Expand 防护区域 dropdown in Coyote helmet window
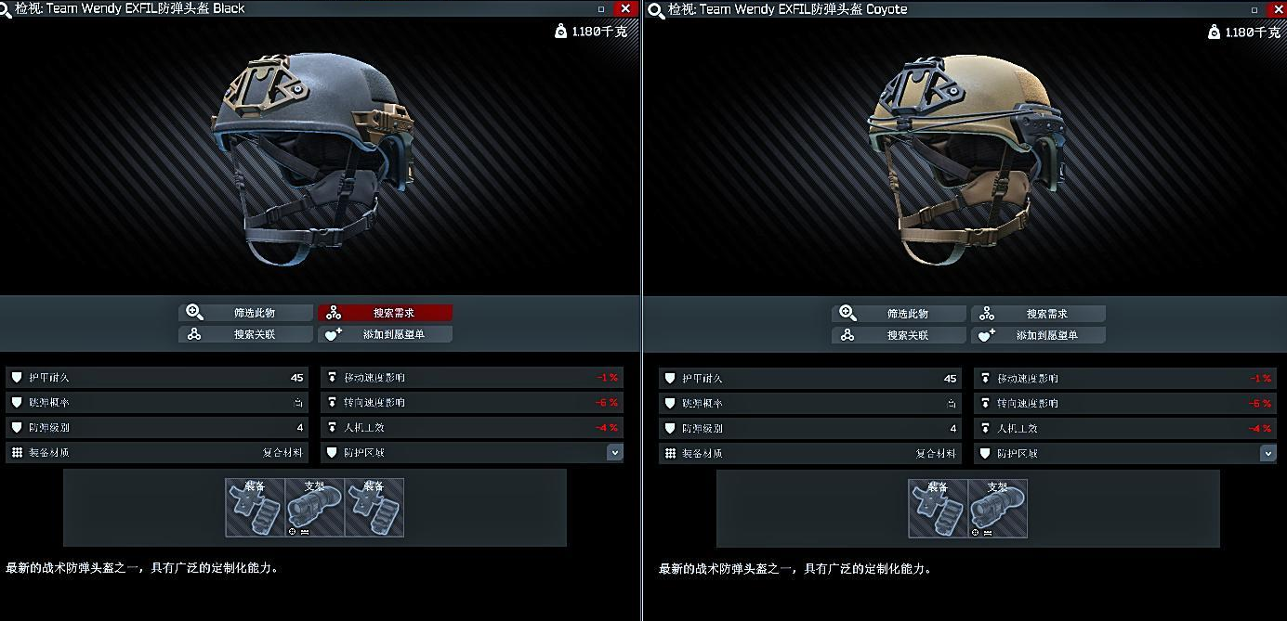This screenshot has width=1287, height=621. (x=1267, y=453)
